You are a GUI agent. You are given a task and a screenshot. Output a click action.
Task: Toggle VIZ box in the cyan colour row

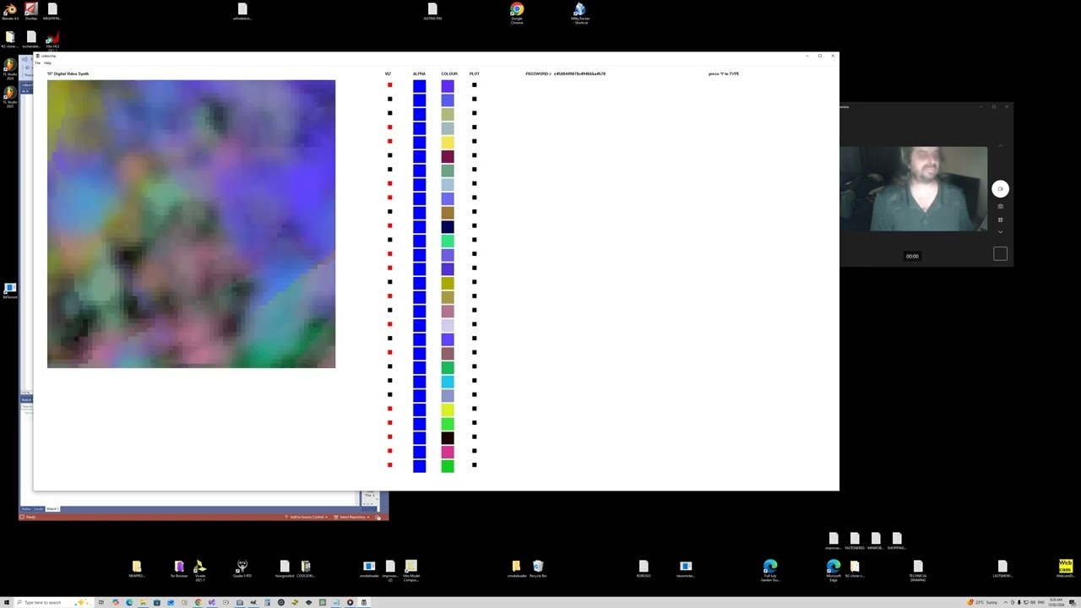(389, 381)
